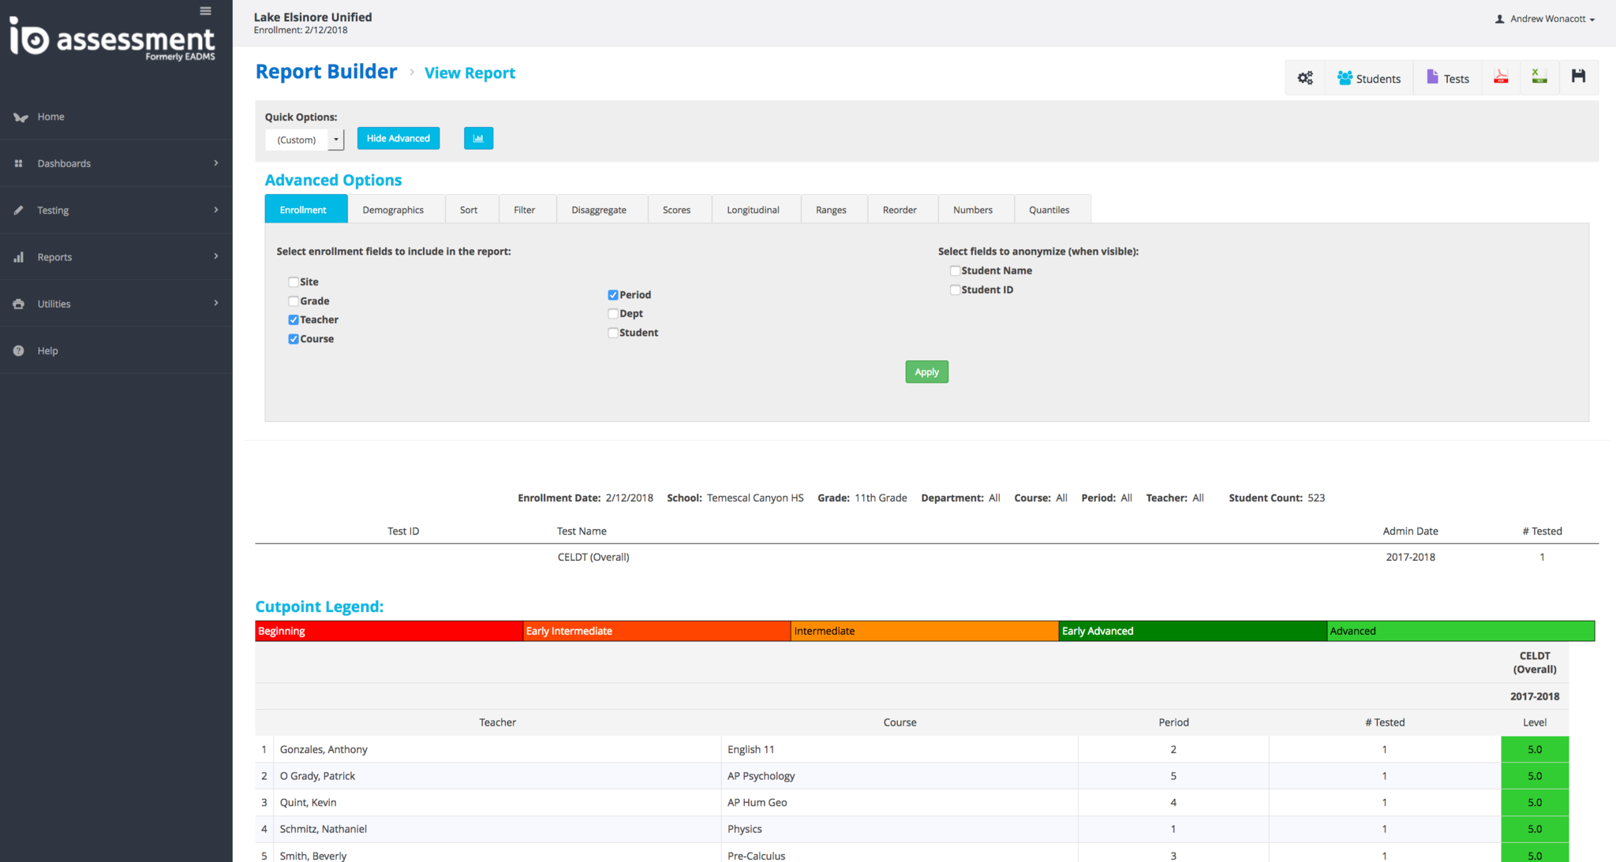Image resolution: width=1616 pixels, height=862 pixels.
Task: Click the Gonzales, Anthony teacher row
Action: coord(324,750)
